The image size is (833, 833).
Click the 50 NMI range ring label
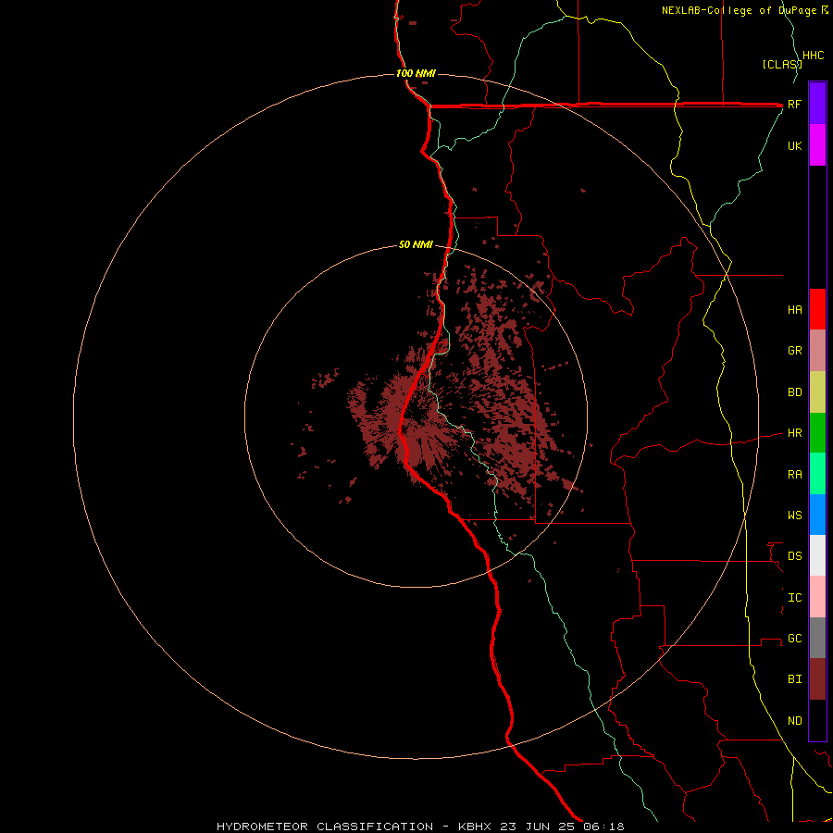(416, 244)
